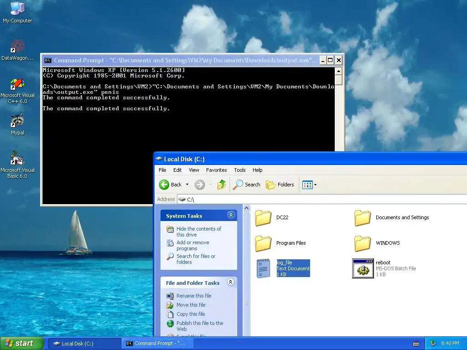Open the Favorites menu
Image resolution: width=467 pixels, height=350 pixels.
[217, 170]
